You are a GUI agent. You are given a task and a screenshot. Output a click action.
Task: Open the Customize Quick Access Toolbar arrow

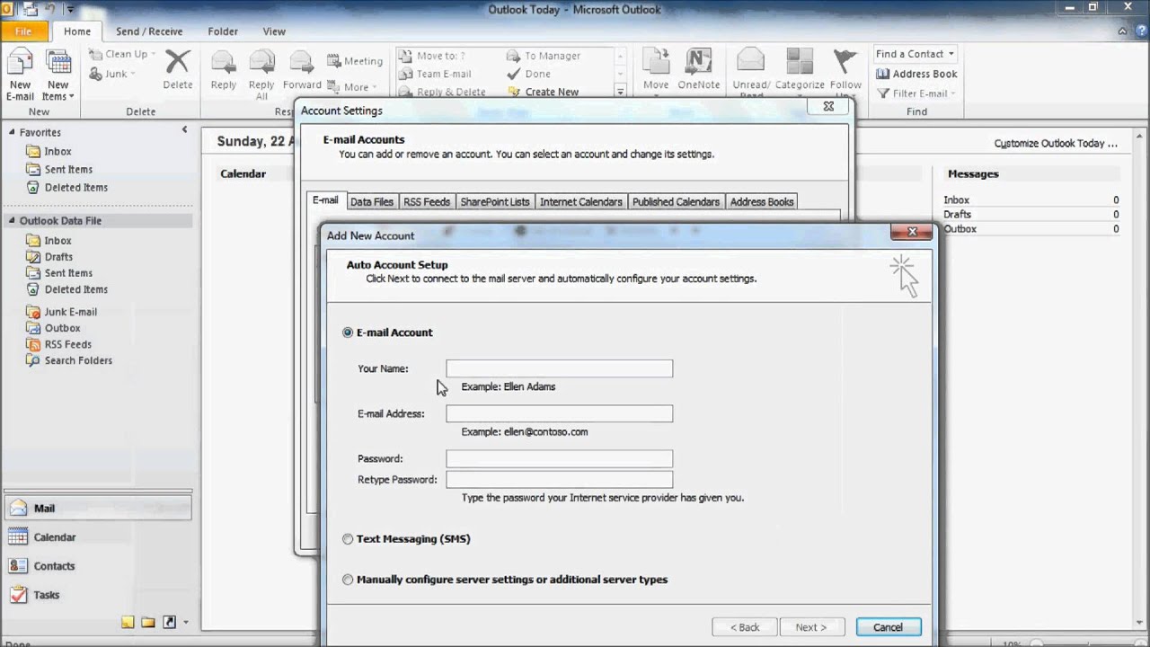point(71,10)
